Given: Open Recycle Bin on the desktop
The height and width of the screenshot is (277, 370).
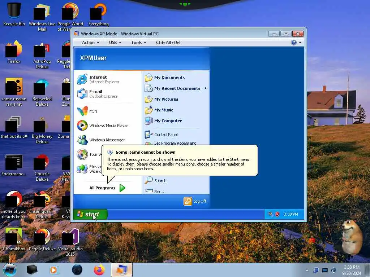Looking at the screenshot, I should [14, 14].
